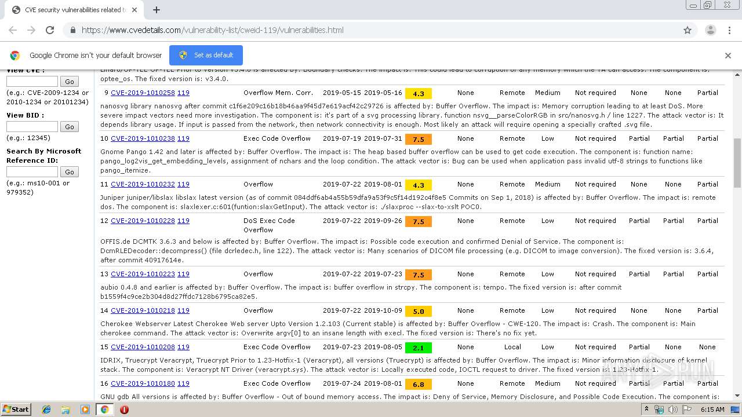Dismiss the default browser notification bar

(x=728, y=56)
